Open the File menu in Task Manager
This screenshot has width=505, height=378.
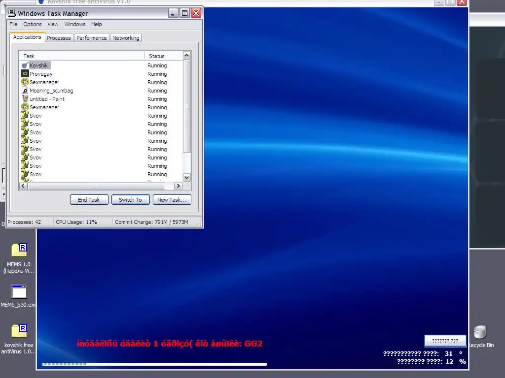point(13,24)
